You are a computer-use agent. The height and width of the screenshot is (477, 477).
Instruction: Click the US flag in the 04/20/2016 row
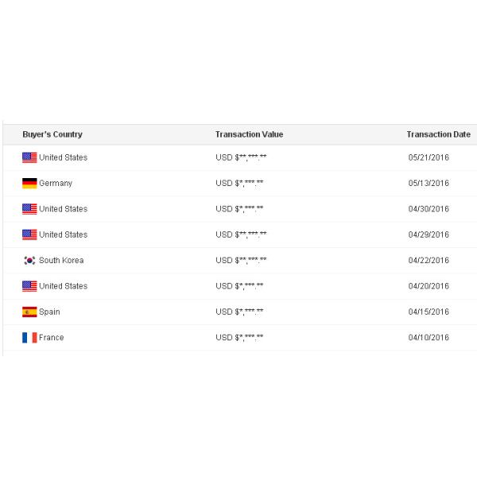pos(29,286)
